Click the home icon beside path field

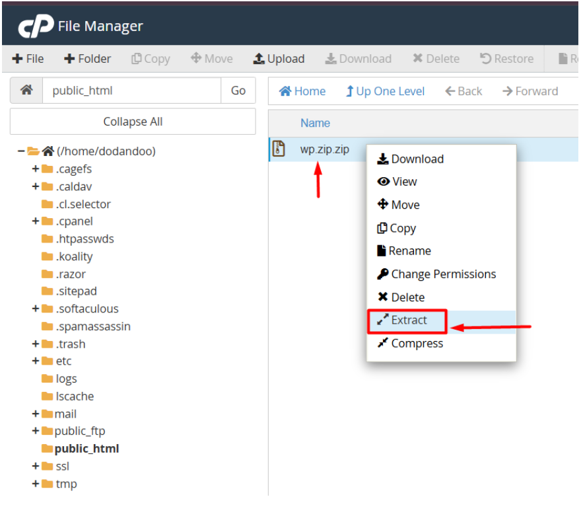pos(26,91)
